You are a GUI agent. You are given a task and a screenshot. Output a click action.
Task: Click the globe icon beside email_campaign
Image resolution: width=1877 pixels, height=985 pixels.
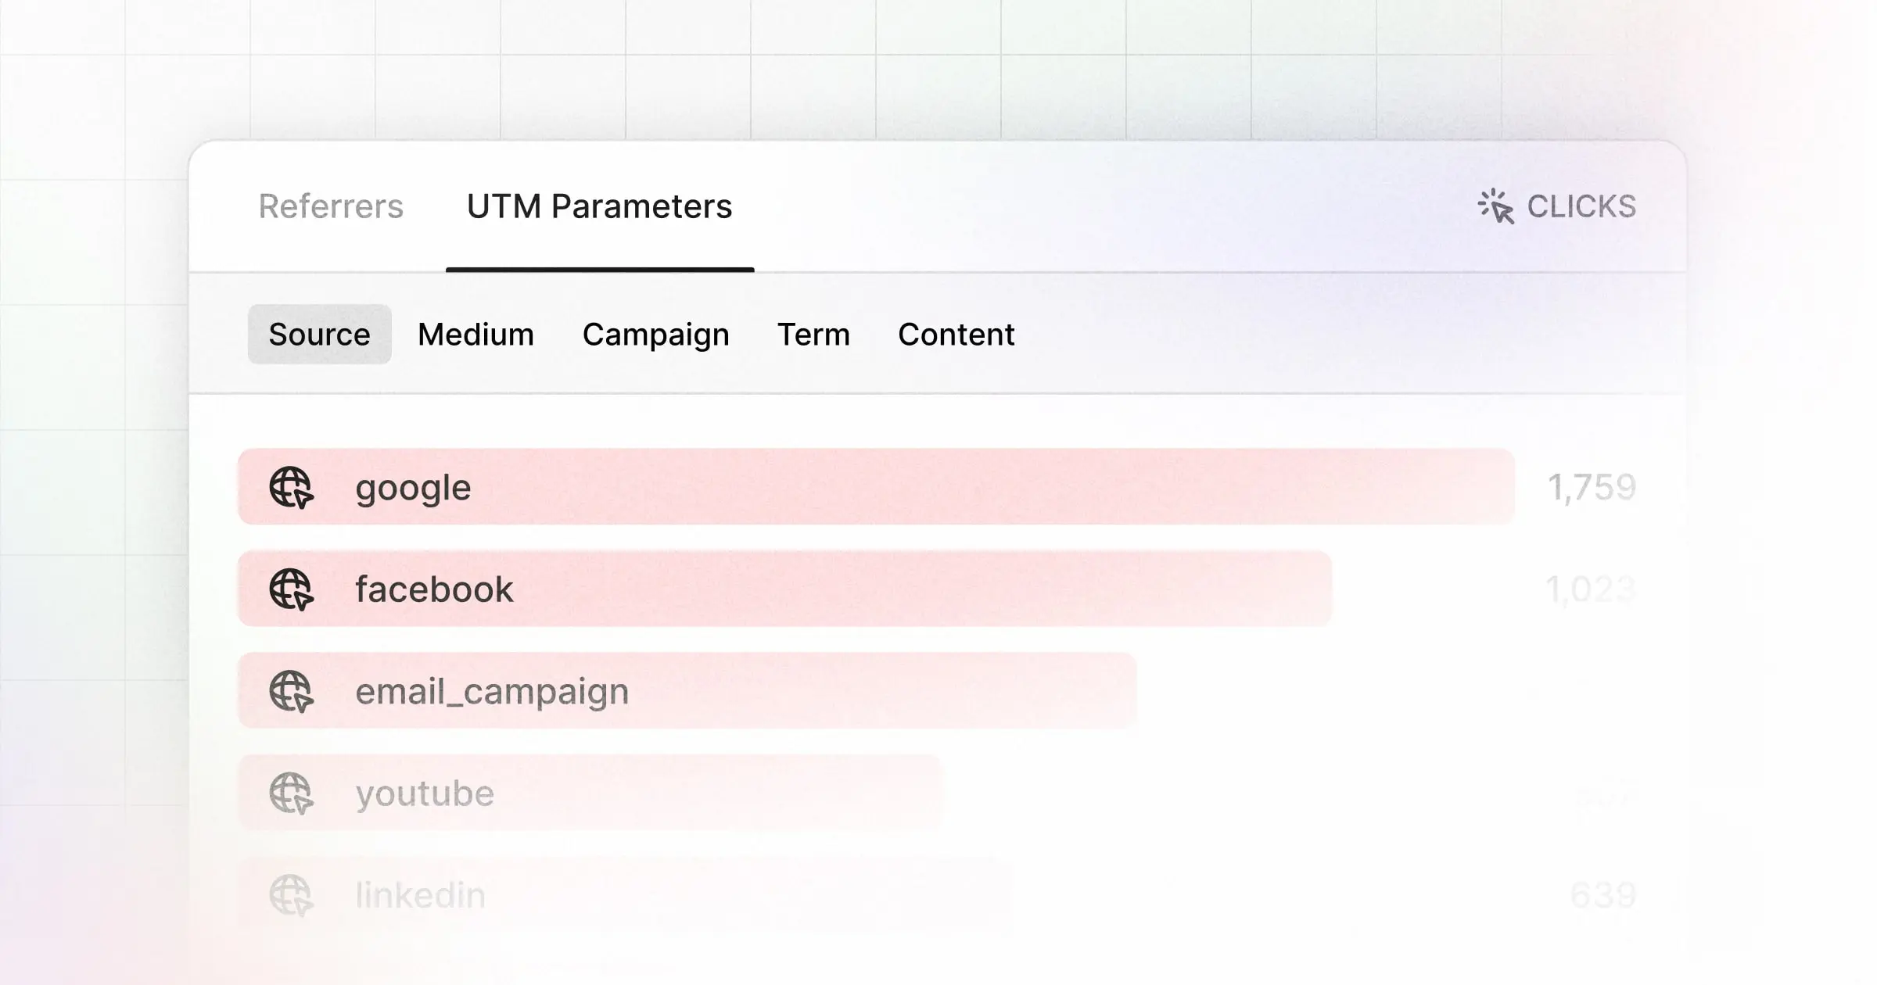pyautogui.click(x=293, y=691)
